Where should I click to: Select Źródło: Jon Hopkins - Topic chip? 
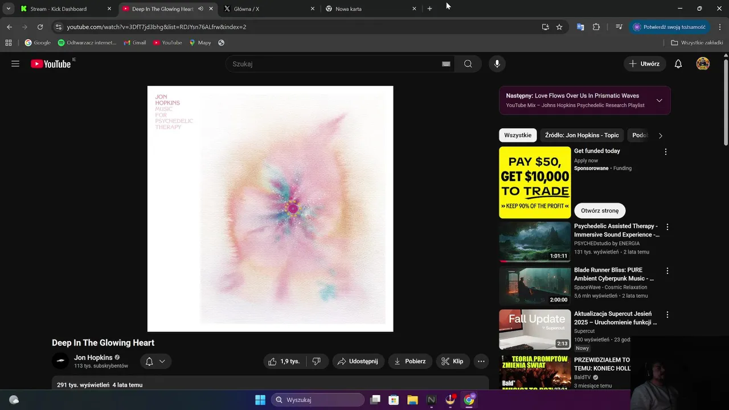(582, 135)
